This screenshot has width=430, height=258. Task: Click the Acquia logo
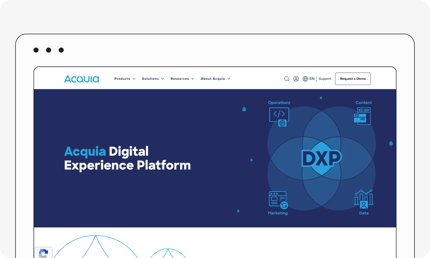[x=82, y=79]
